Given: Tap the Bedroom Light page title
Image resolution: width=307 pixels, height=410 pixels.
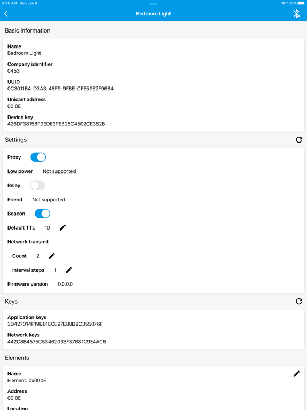Looking at the screenshot, I should click(x=153, y=14).
